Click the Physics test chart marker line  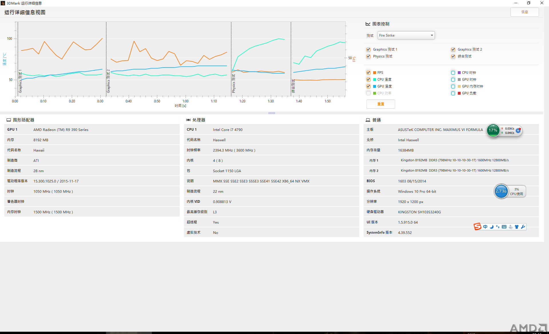point(231,59)
